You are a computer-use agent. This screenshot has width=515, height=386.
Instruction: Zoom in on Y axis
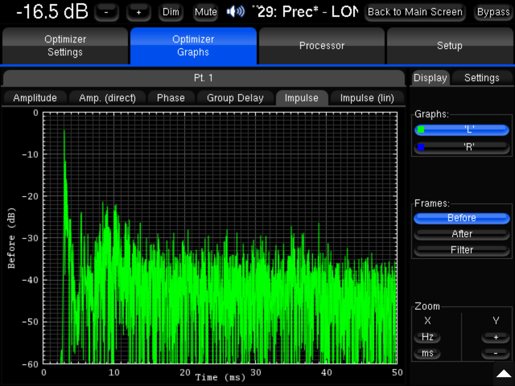pyautogui.click(x=496, y=337)
